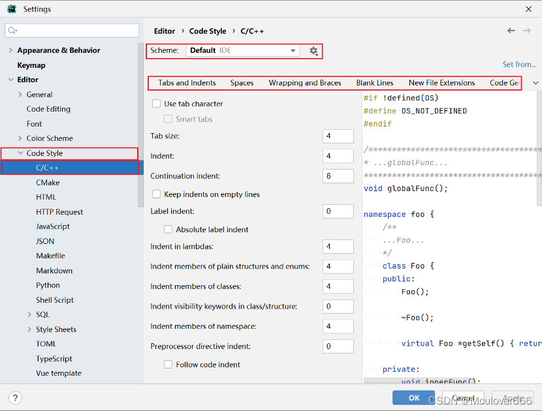Open help with the question mark button
This screenshot has width=542, height=411.
coord(15,398)
